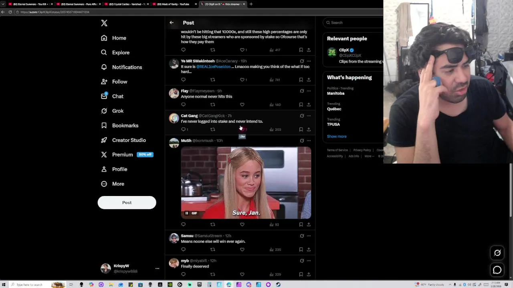The width and height of the screenshot is (513, 288).
Task: Open more options on Flay's reply
Action: (x=309, y=91)
